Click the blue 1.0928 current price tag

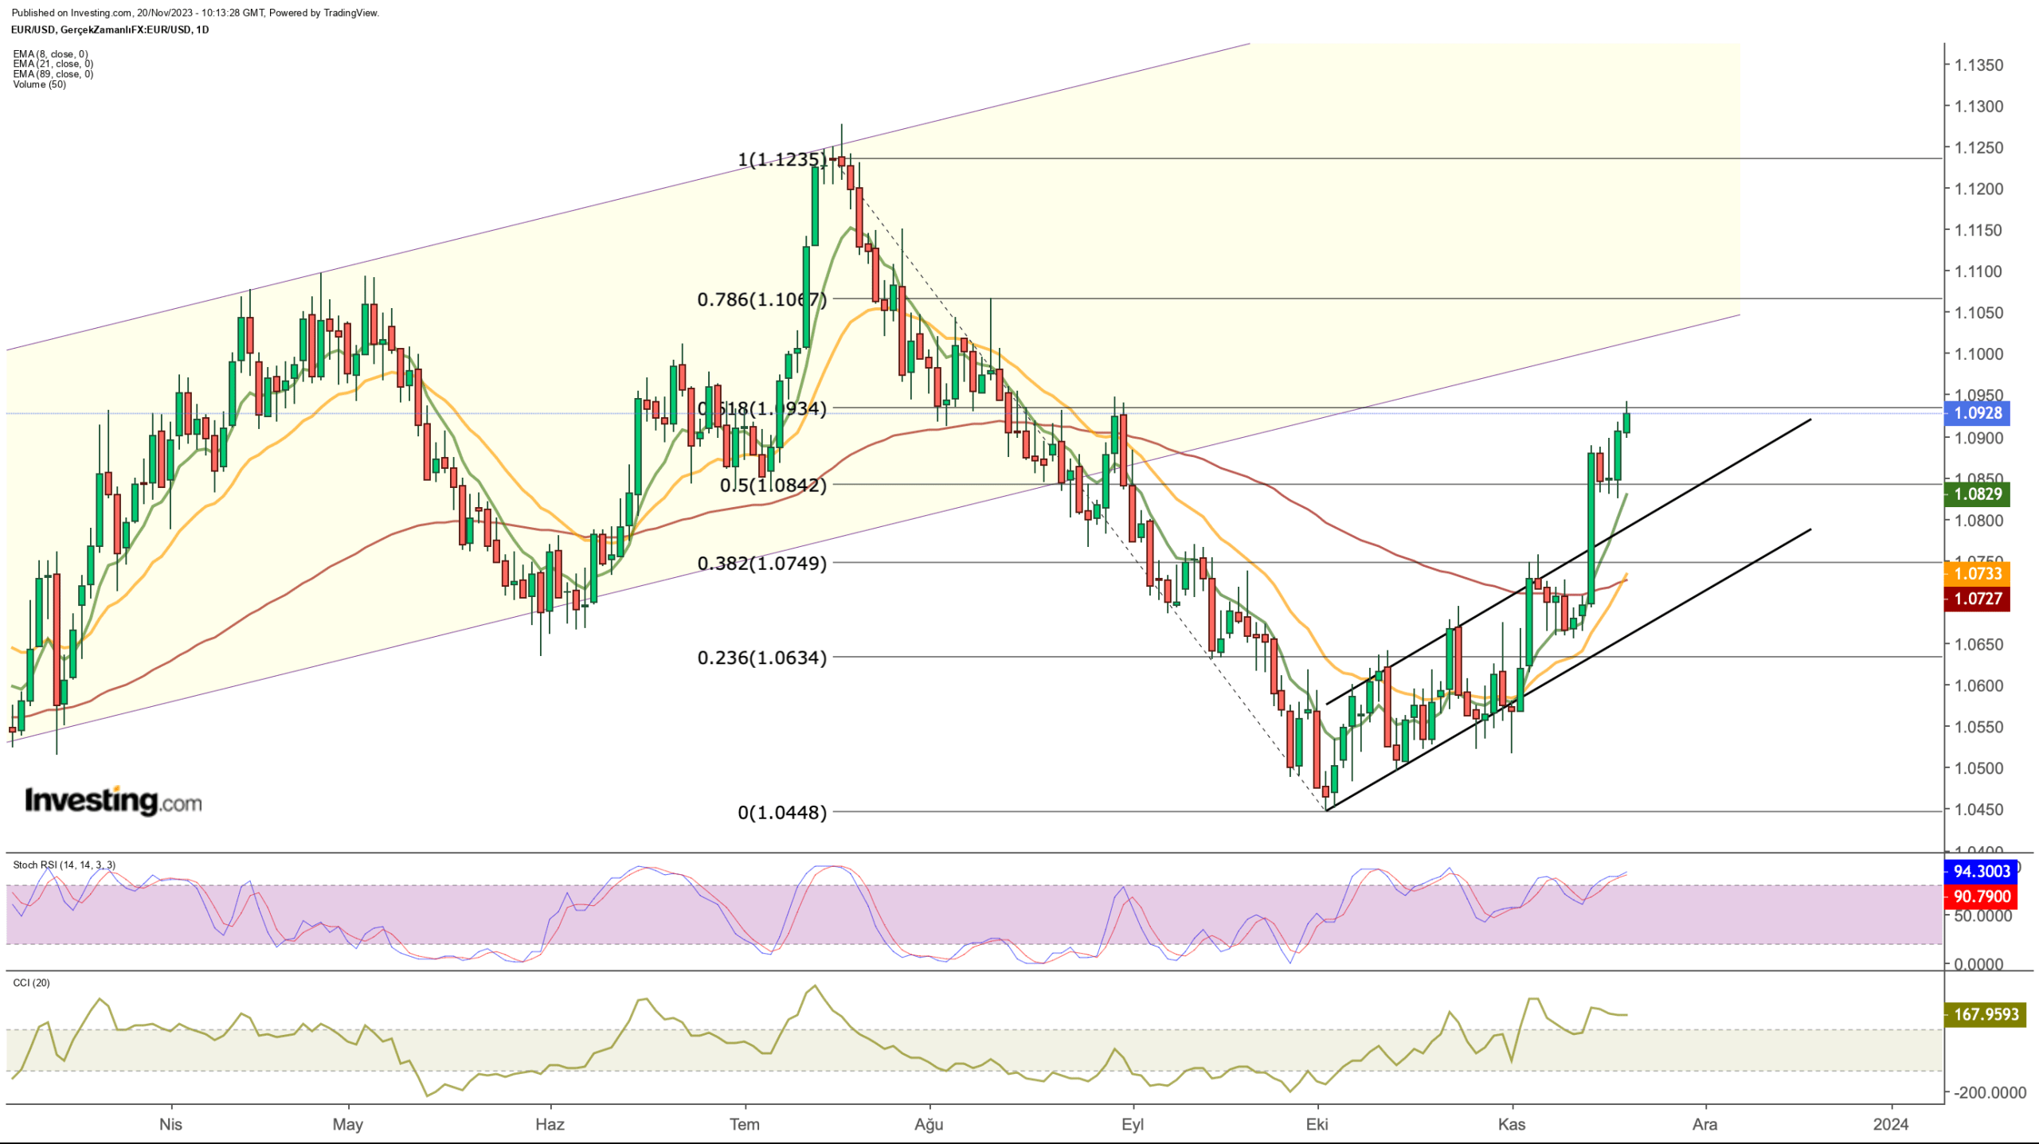[1978, 412]
